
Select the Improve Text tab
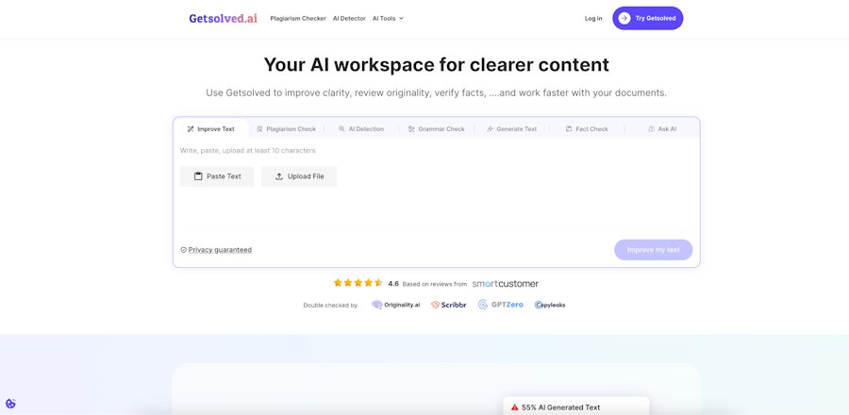[x=210, y=129]
